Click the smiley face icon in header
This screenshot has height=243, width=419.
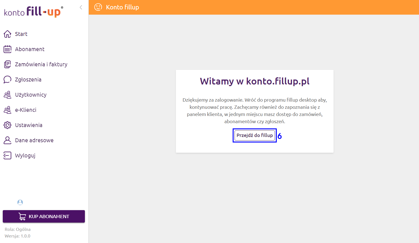click(98, 7)
